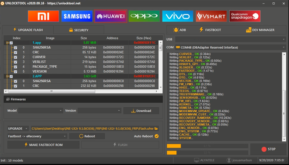Click the COM port connector icon
Screen dimensions: 289x165
tap(178, 47)
